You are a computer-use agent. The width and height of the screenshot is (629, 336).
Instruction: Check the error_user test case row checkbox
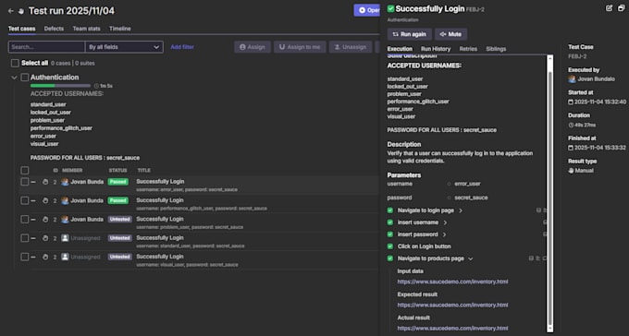coord(25,182)
